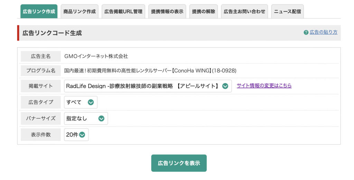The width and height of the screenshot is (354, 180).
Task: Click the プログラム名 row label
Action: 41,71
